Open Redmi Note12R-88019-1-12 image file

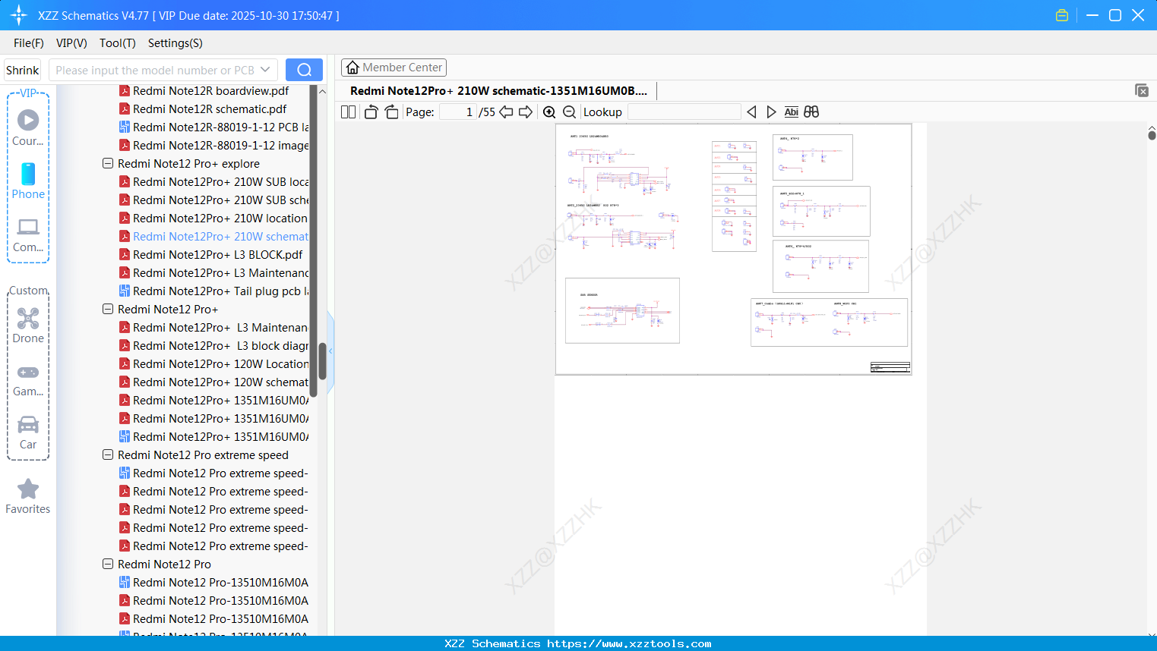coord(214,146)
